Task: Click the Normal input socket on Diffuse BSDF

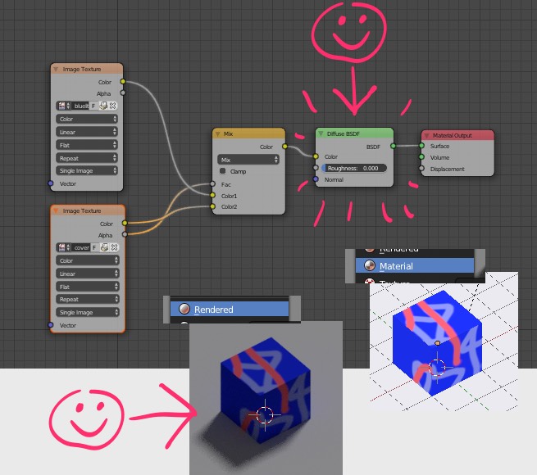Action: click(316, 179)
